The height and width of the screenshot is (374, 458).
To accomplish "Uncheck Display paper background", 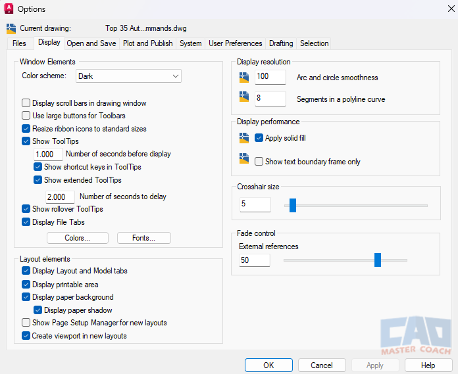I will click(26, 297).
